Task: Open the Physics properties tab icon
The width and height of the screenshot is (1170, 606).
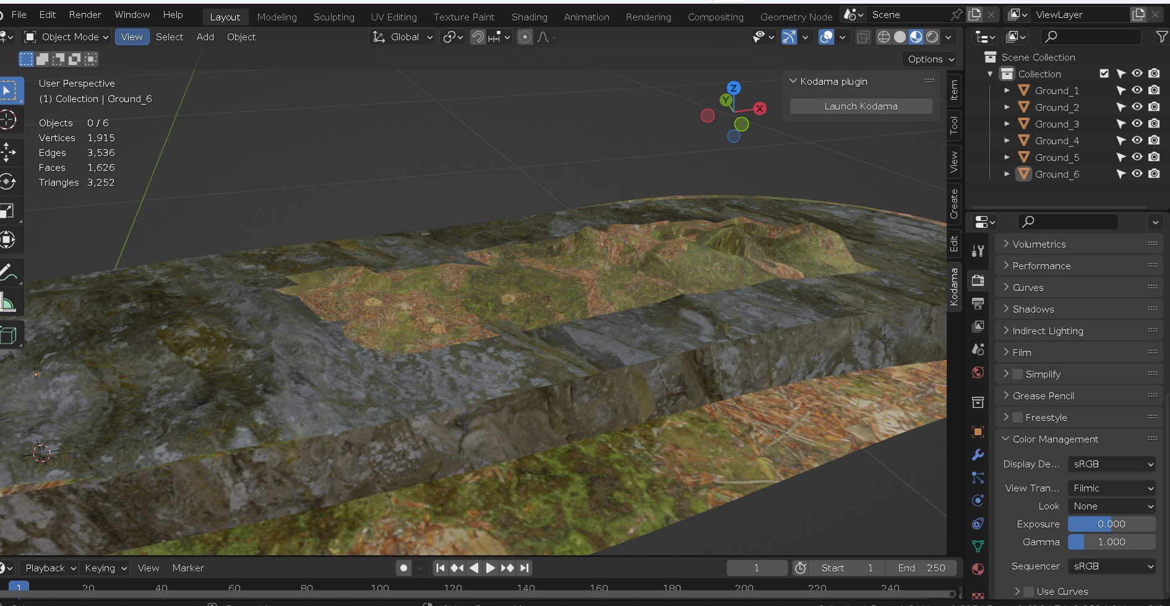Action: [x=978, y=500]
